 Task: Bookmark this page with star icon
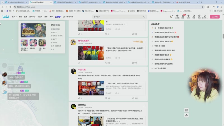(202, 7)
